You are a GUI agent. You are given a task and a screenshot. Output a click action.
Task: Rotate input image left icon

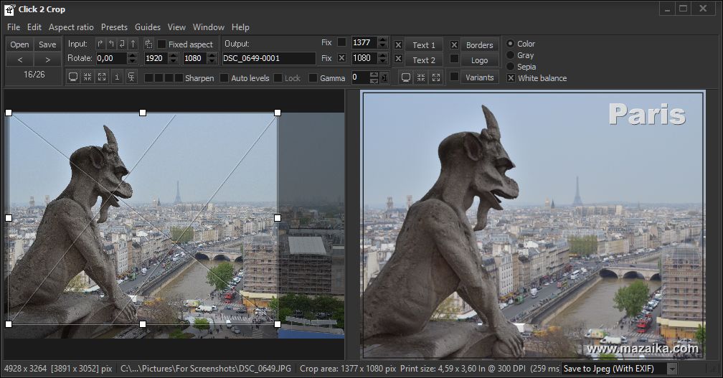[111, 44]
